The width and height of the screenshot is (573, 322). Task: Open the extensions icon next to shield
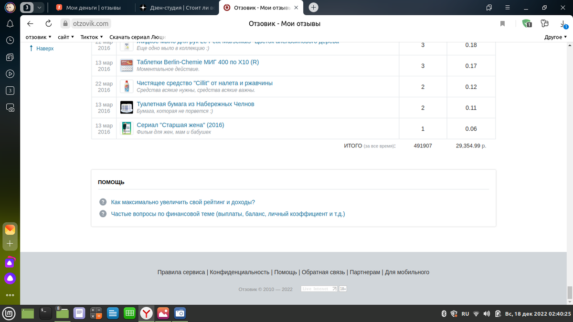click(545, 23)
